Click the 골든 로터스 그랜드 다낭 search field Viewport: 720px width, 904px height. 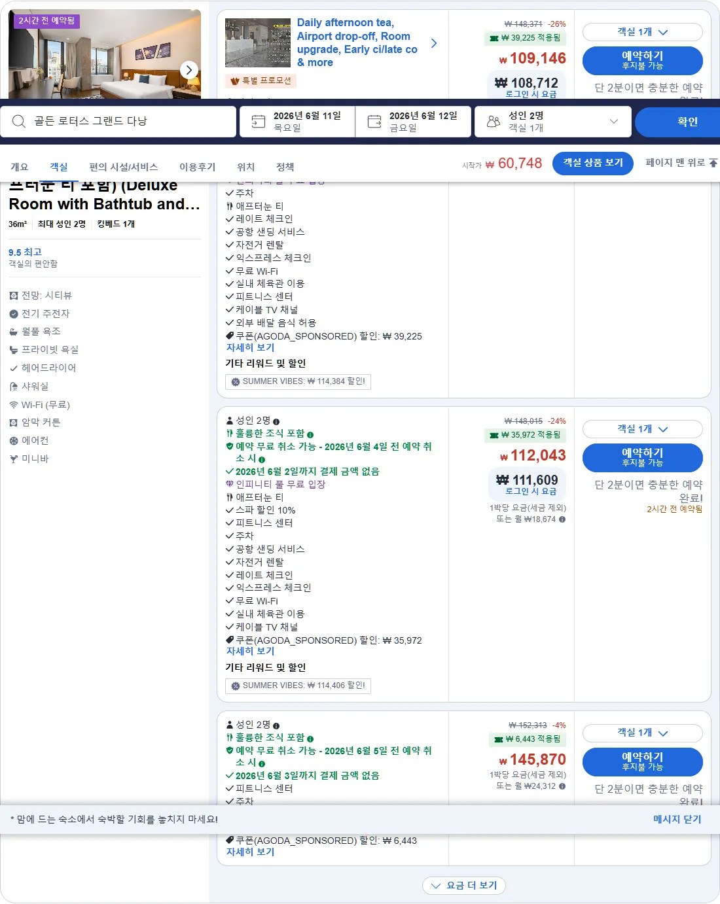pos(118,122)
